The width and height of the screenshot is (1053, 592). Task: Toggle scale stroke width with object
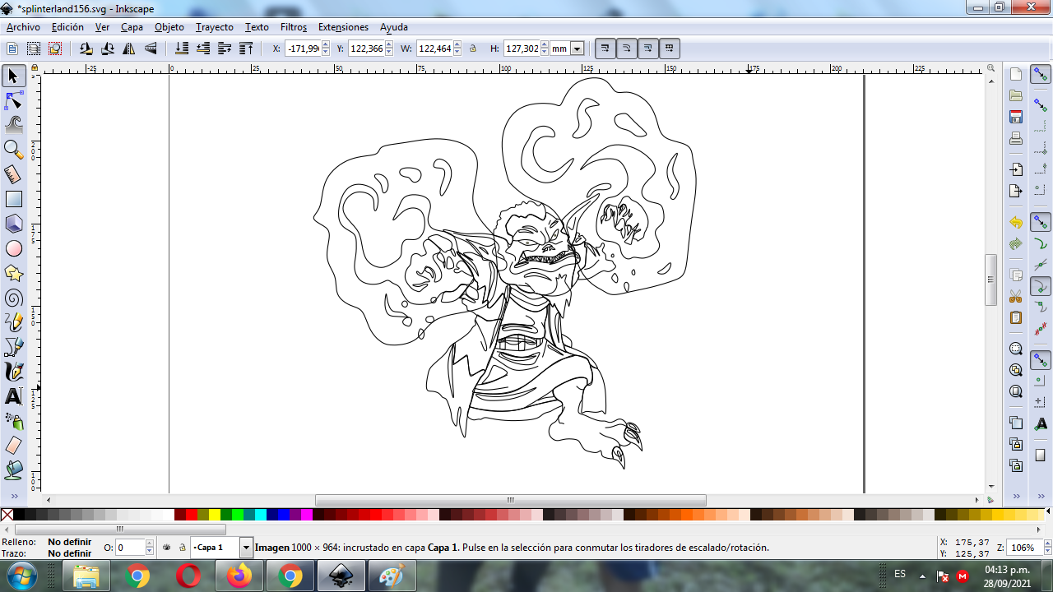(605, 49)
